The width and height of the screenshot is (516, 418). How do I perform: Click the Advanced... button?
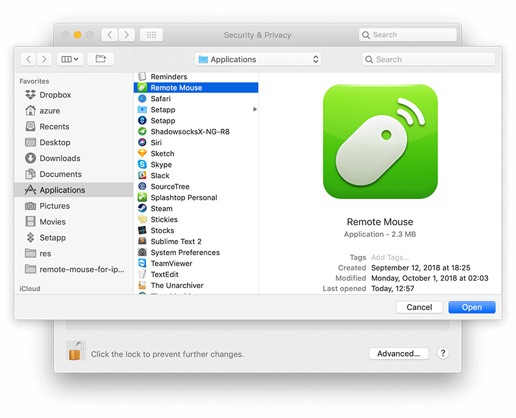(x=398, y=354)
